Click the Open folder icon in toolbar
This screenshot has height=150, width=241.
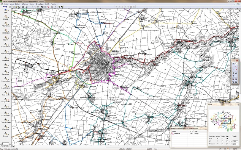(16, 7)
